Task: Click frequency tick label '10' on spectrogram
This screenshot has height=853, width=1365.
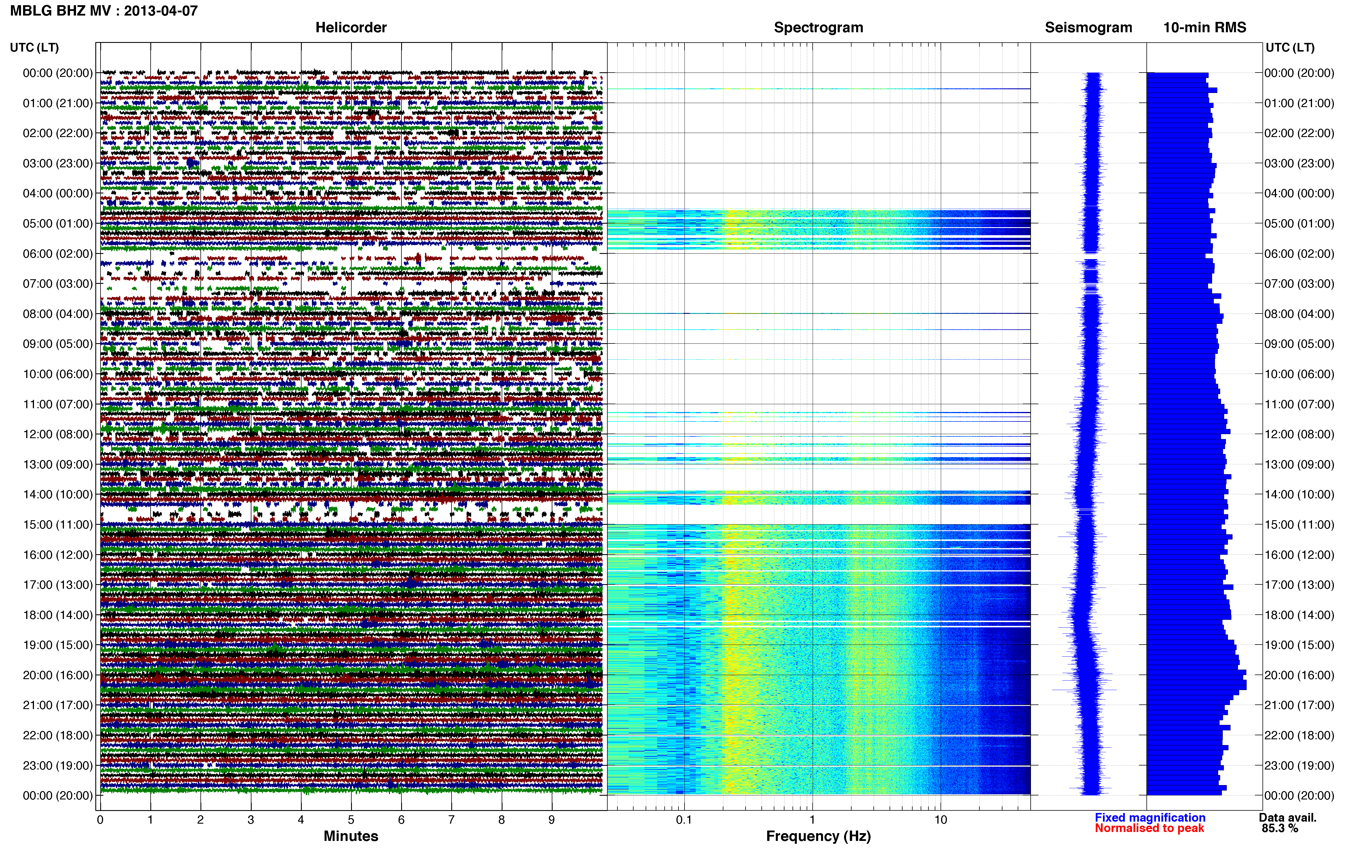Action: tap(941, 820)
